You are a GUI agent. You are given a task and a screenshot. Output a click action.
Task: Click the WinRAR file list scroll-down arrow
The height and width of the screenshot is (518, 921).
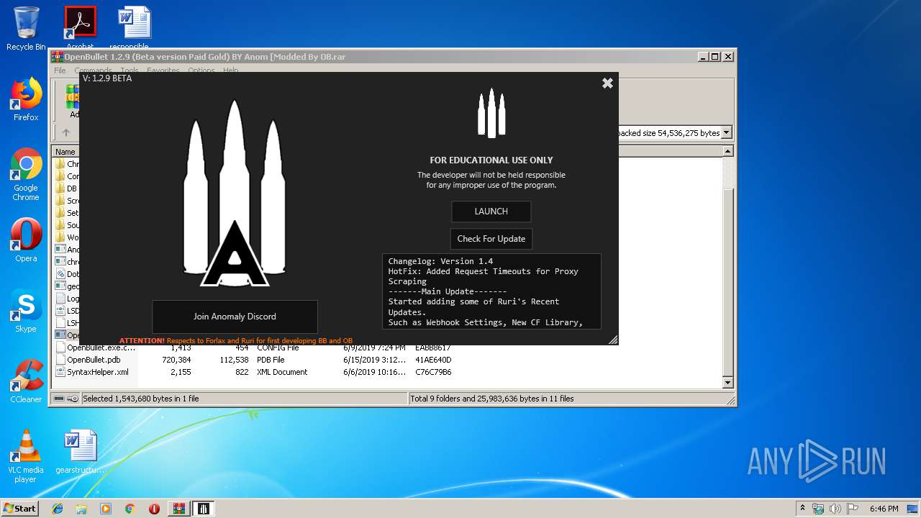tap(727, 383)
